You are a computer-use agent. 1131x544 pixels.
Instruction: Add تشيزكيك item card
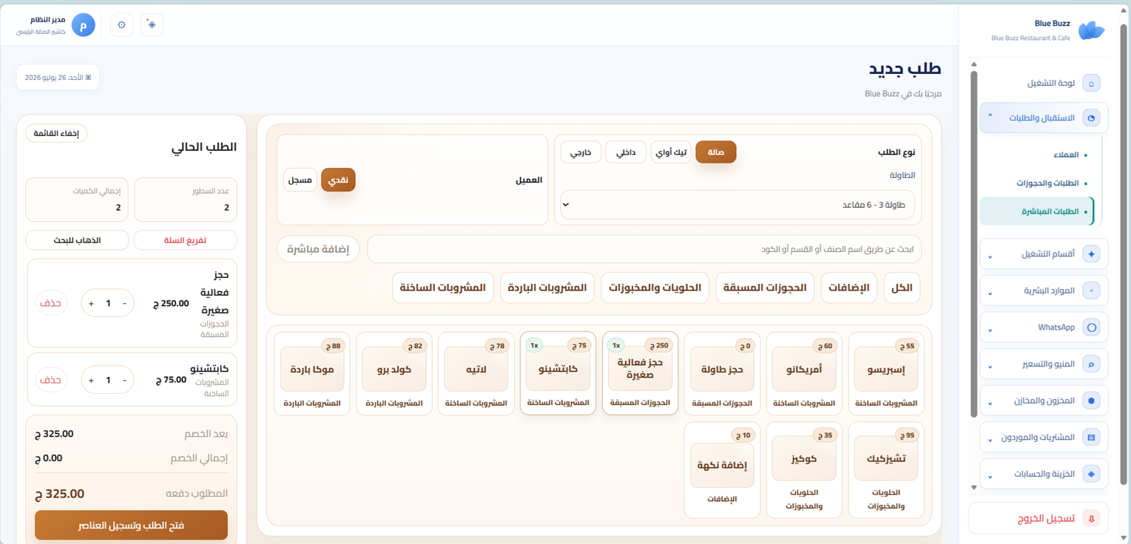coord(885,469)
